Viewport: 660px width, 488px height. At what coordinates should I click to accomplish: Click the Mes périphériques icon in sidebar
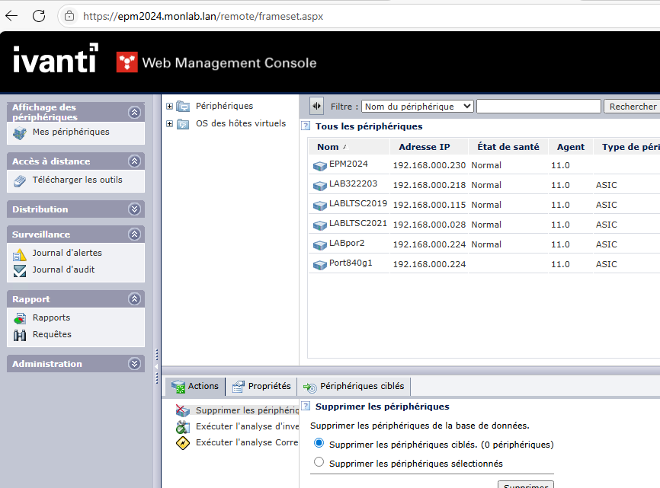click(20, 133)
